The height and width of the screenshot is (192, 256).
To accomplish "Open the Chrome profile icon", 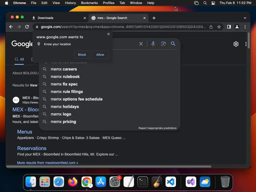I will [237, 27].
